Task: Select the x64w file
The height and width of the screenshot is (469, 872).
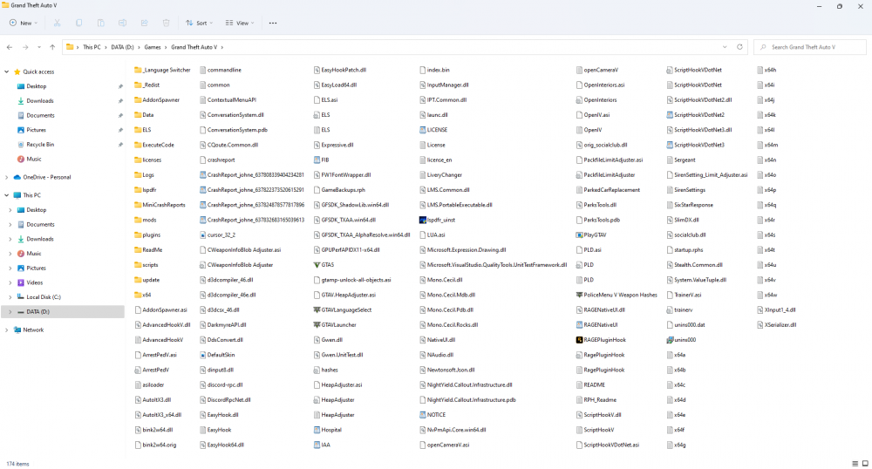Action: point(766,295)
